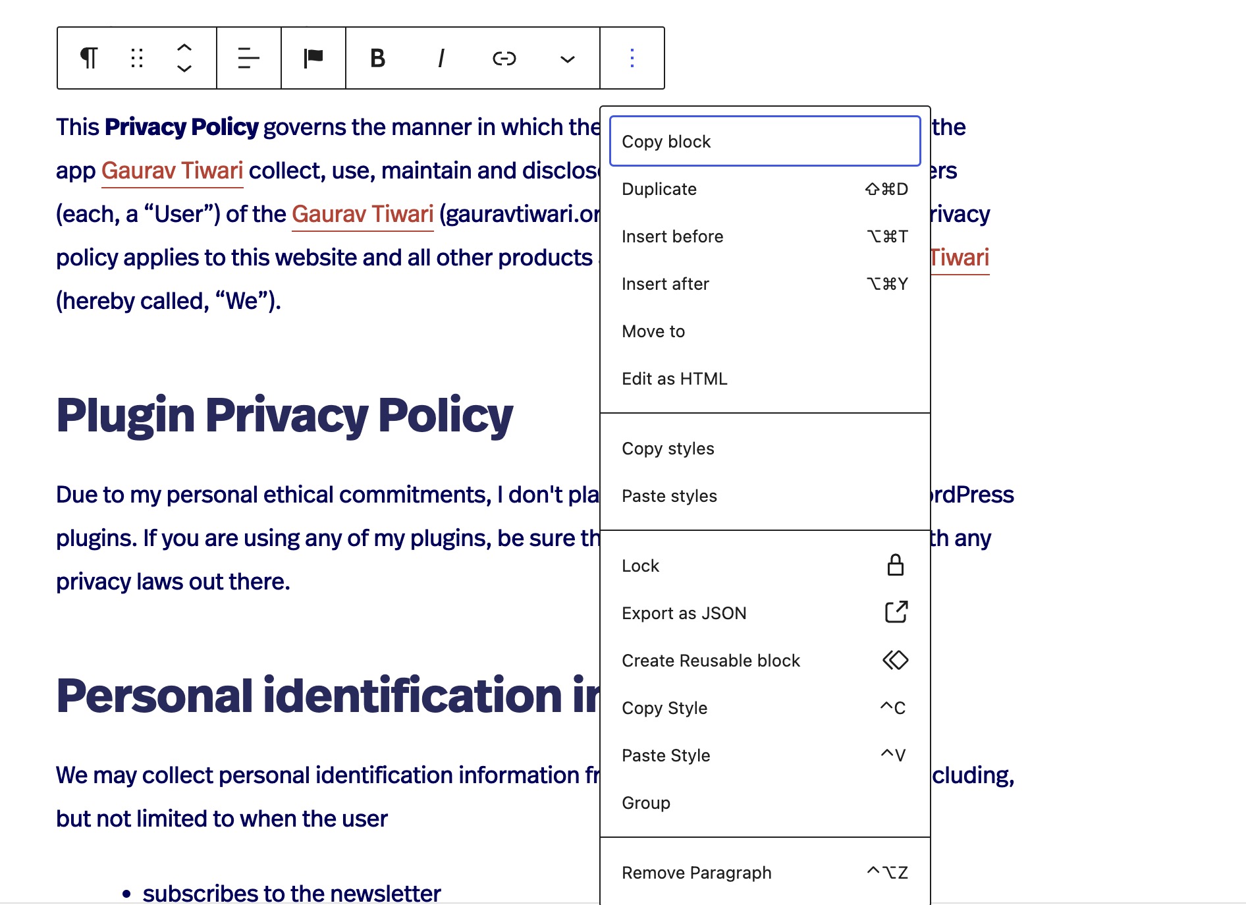The width and height of the screenshot is (1246, 905).
Task: Click the flag icon in toolbar
Action: pos(313,58)
